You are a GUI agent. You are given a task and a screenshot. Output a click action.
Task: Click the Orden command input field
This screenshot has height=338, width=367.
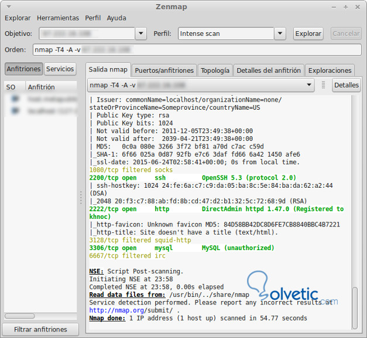[x=197, y=50]
